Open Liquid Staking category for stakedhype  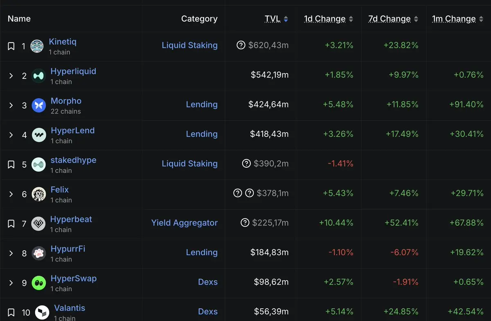point(189,164)
